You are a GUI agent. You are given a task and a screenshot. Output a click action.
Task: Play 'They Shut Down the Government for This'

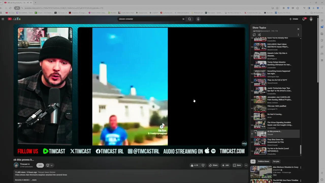275,142
